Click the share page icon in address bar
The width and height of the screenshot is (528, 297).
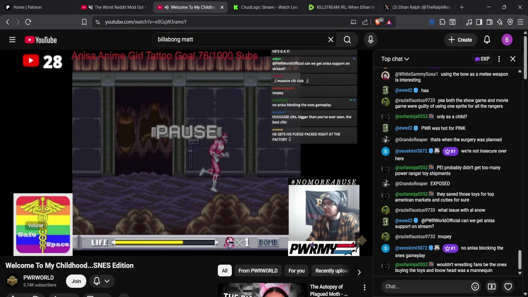pyautogui.click(x=365, y=22)
